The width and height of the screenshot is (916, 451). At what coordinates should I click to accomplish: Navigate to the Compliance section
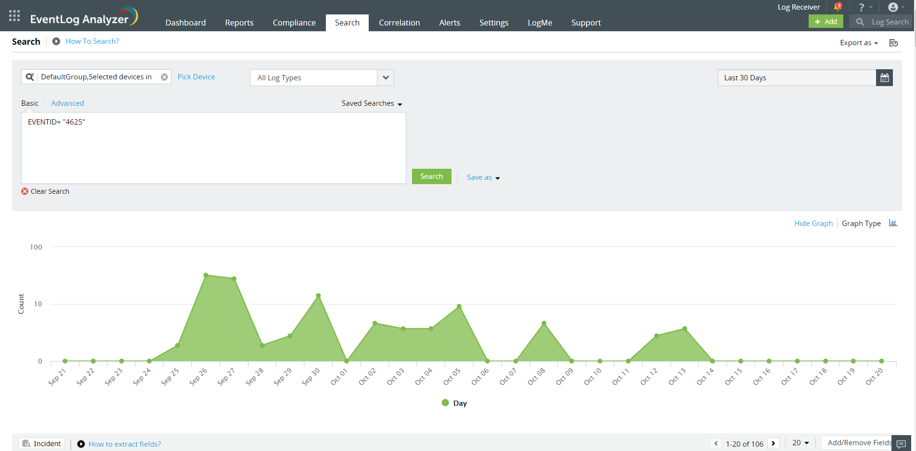click(x=294, y=23)
